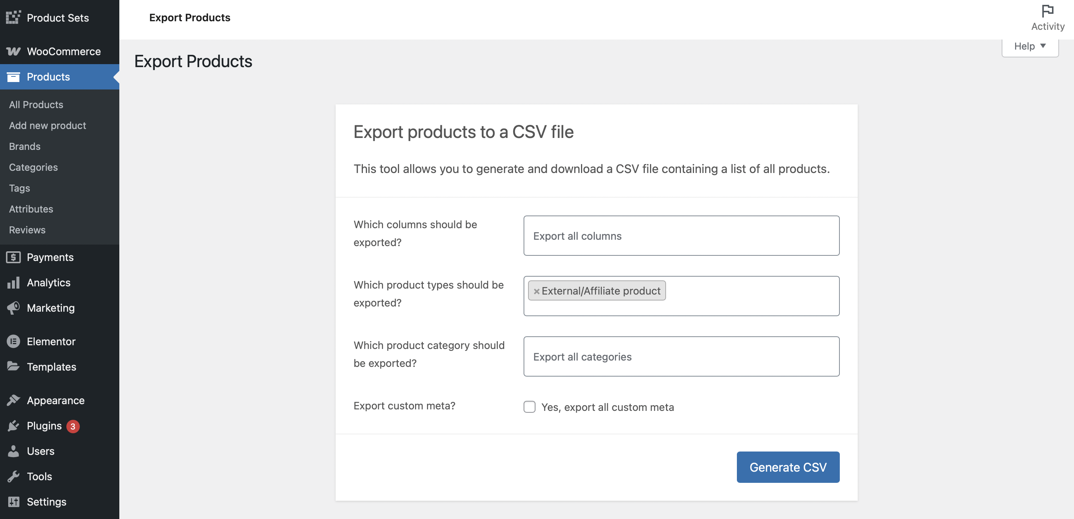Screen dimensions: 1074x519
Task: Enable export all custom meta checkbox
Action: click(x=530, y=407)
